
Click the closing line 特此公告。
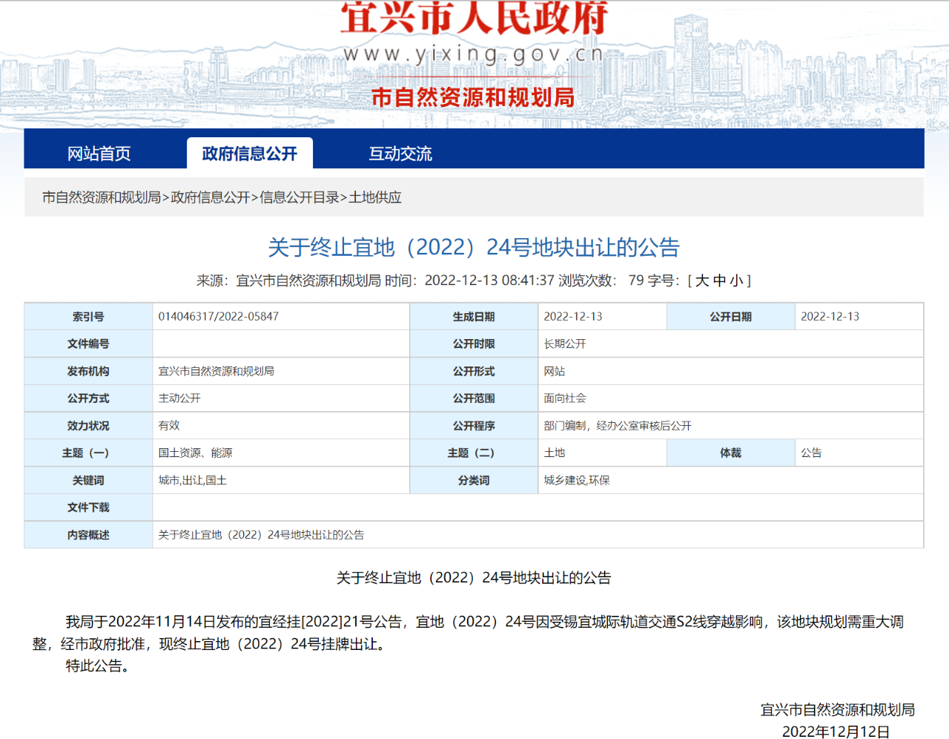pyautogui.click(x=101, y=666)
